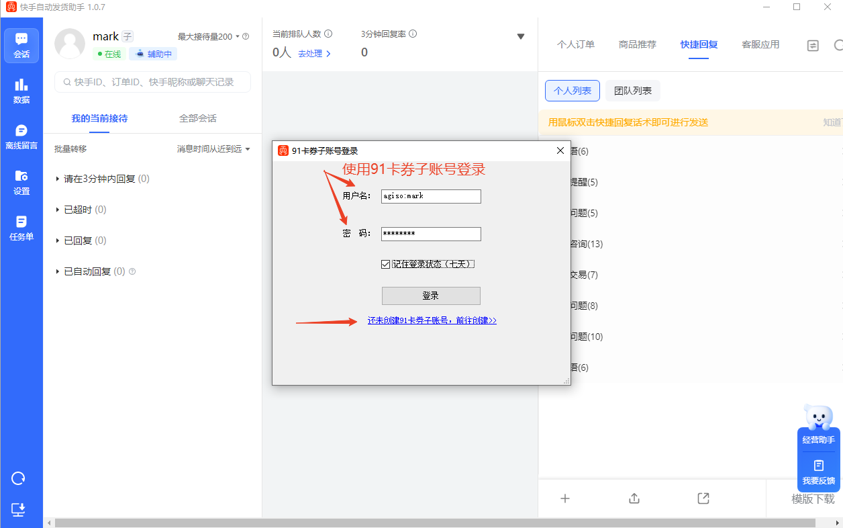
Task: Click the upload export icon in bottom bar
Action: [x=634, y=498]
